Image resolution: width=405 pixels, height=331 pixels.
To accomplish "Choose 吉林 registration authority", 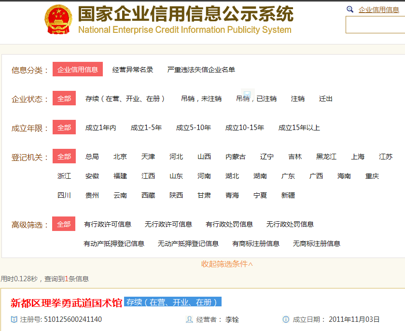I will 295,157.
